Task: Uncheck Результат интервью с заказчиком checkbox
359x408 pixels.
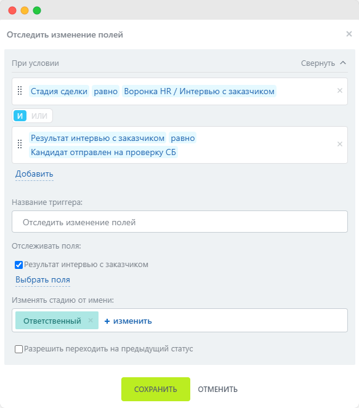Action: [18, 265]
